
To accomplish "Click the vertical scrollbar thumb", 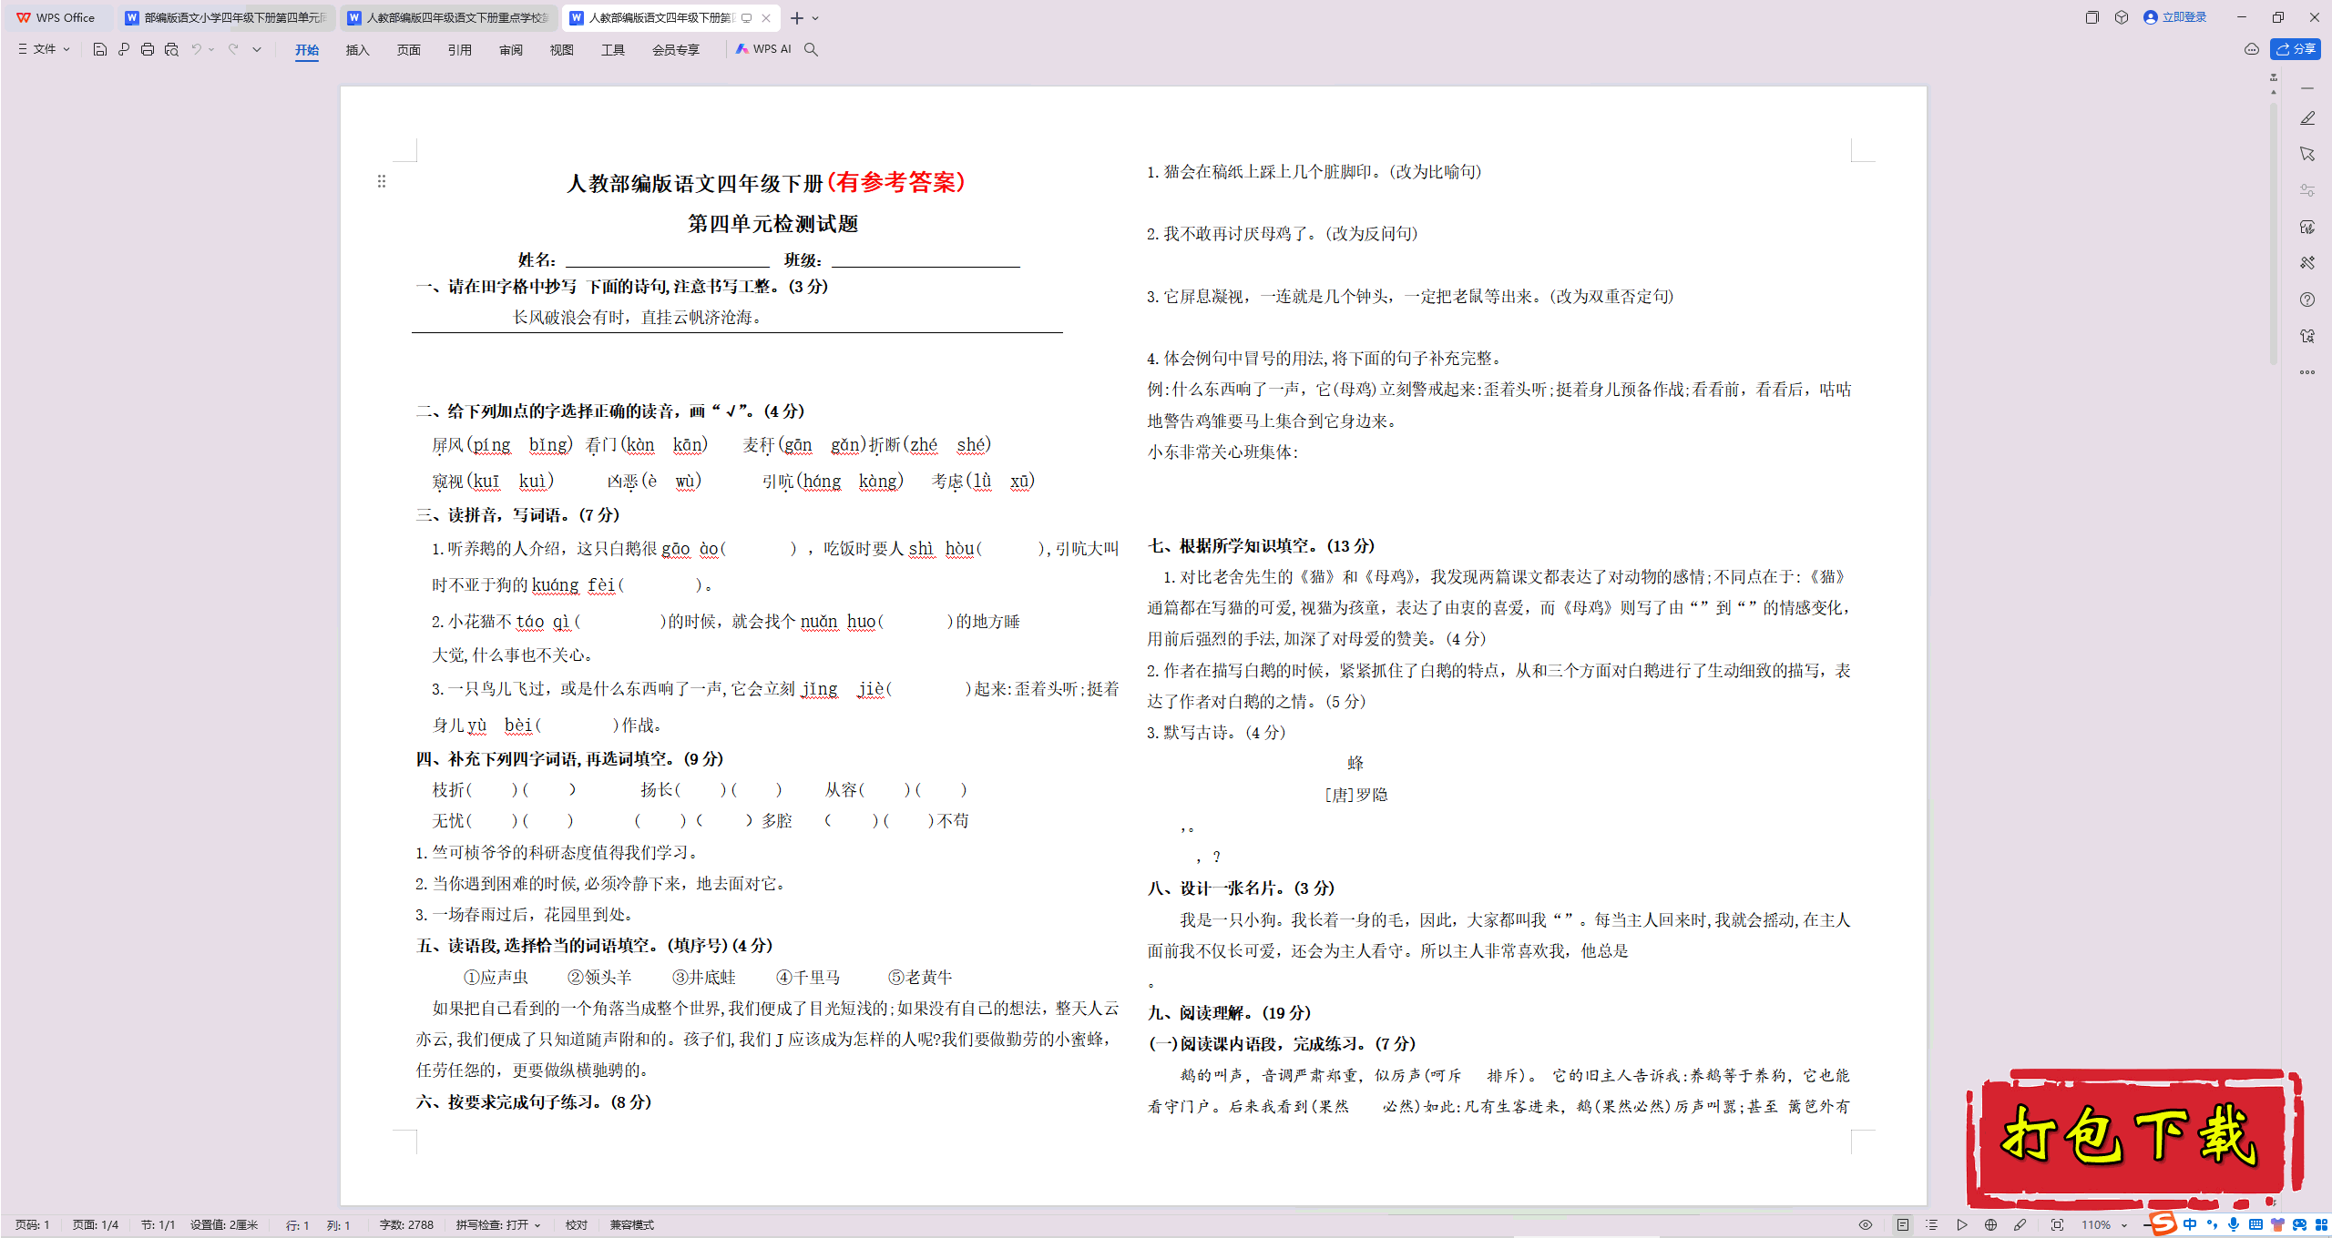I will (2274, 232).
